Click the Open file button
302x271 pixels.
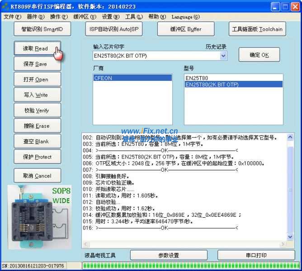[x=37, y=79]
